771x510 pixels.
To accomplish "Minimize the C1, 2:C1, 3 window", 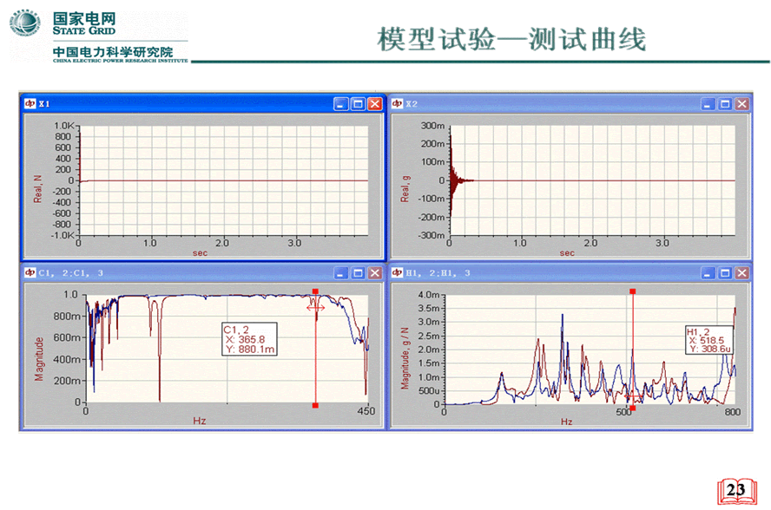I will coord(341,272).
